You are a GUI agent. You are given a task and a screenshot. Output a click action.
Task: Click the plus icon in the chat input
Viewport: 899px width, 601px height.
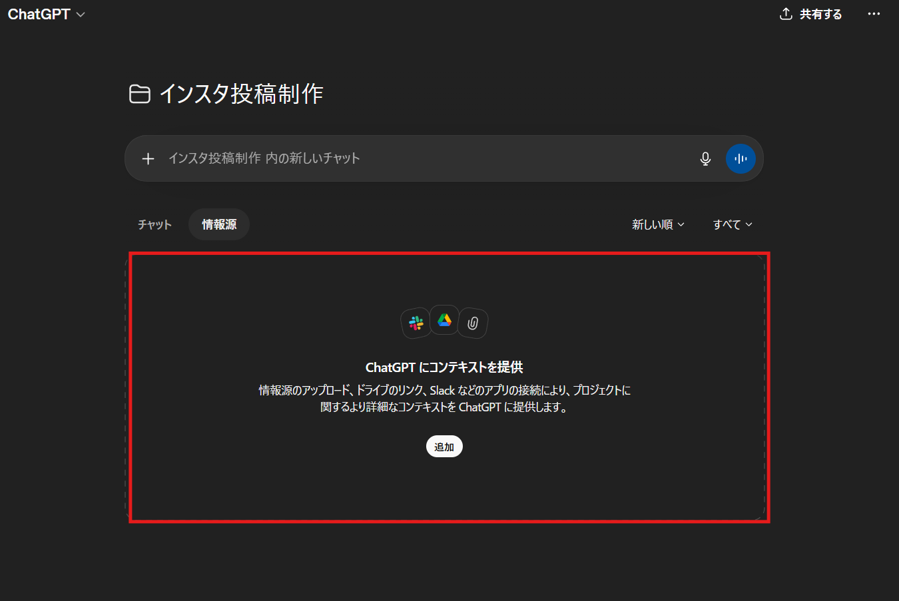pos(148,158)
